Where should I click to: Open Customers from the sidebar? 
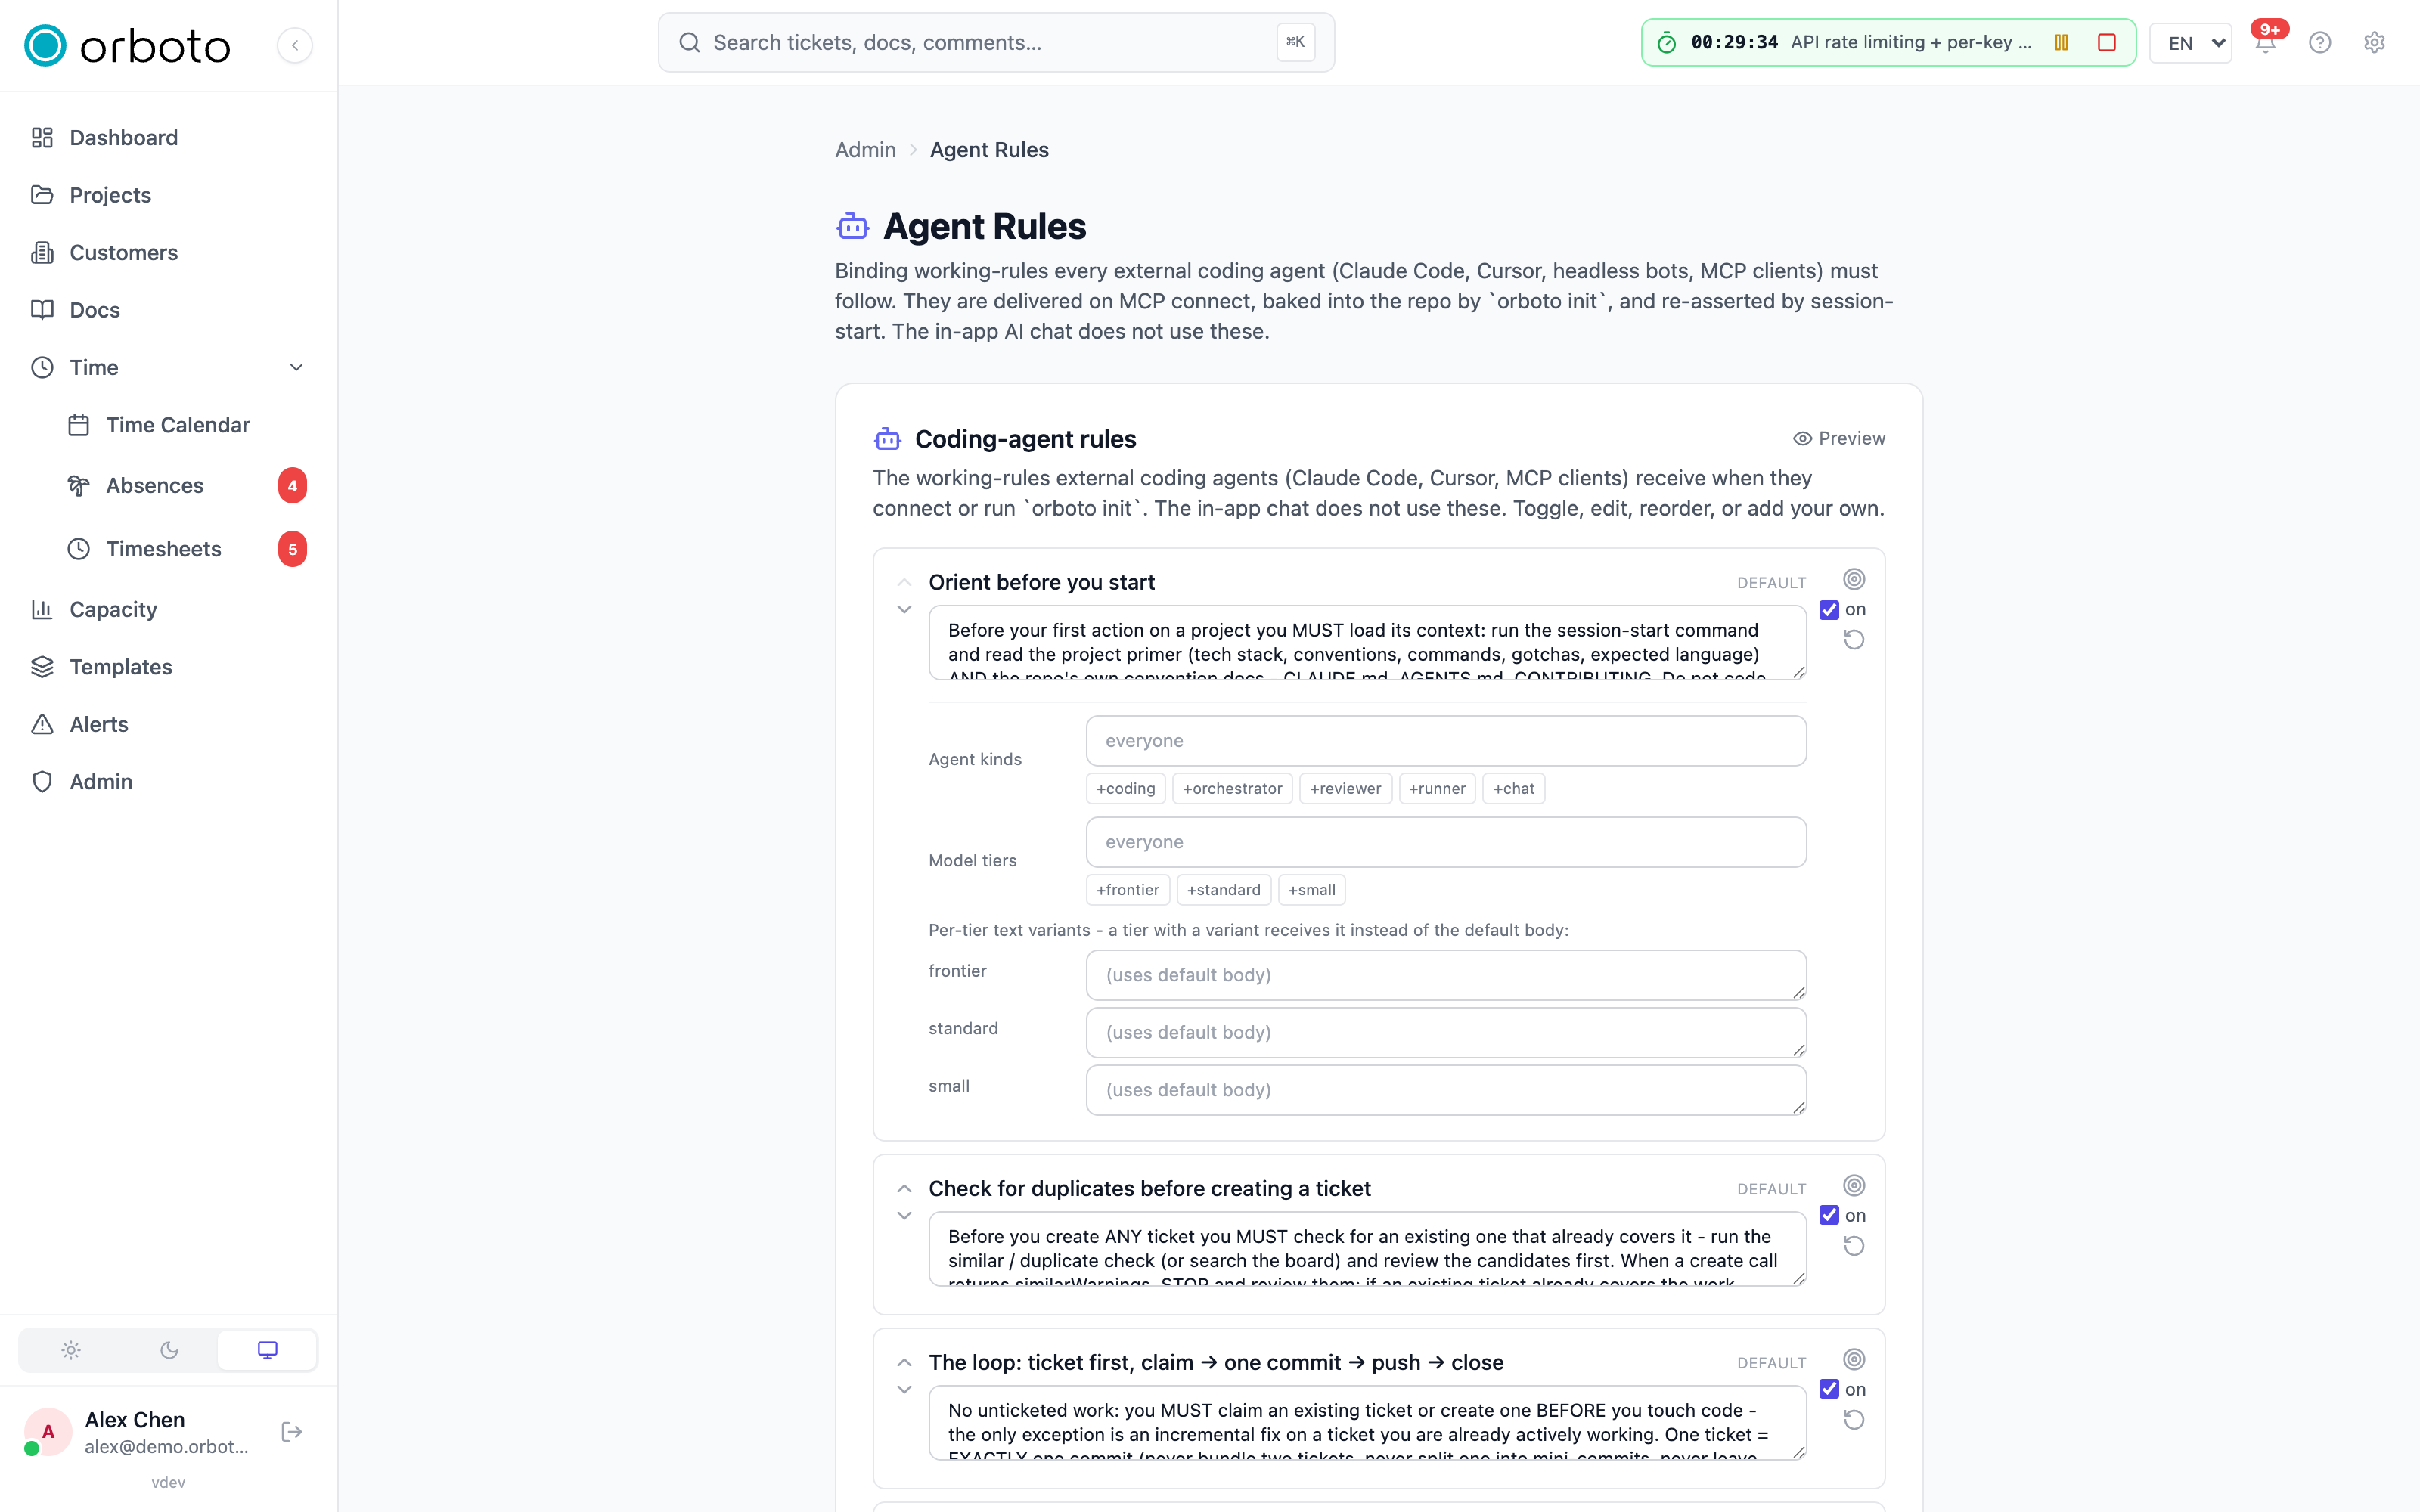[x=168, y=253]
